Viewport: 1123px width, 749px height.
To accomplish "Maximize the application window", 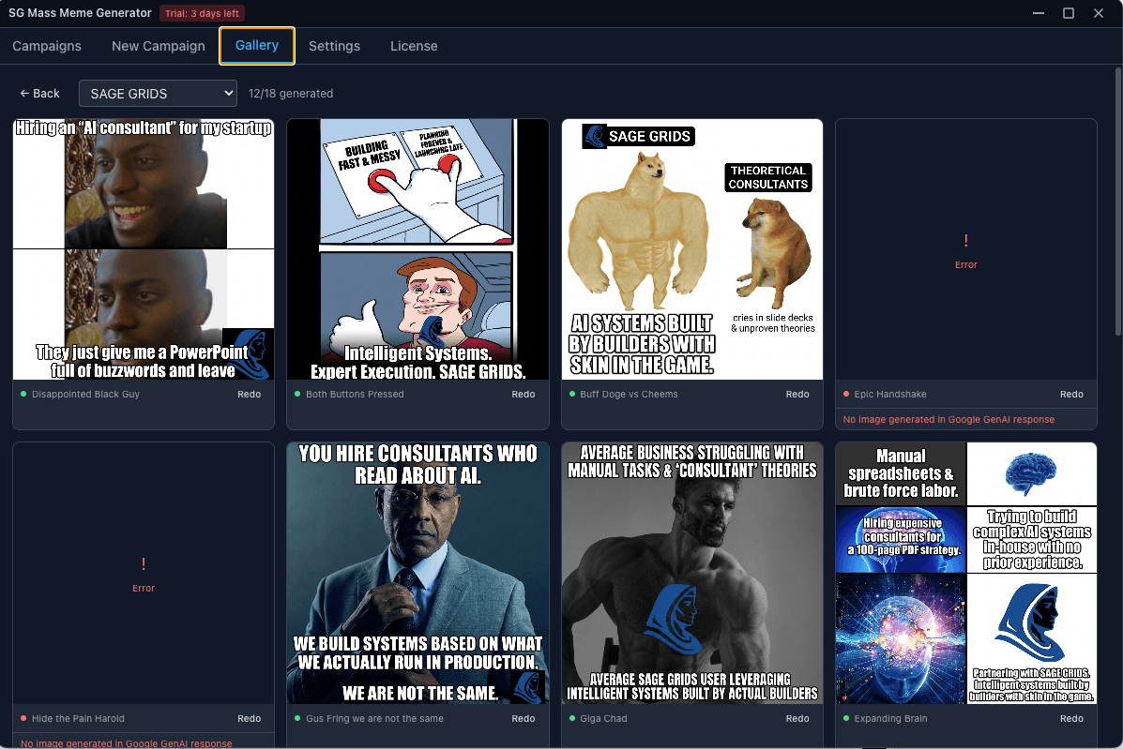I will [1068, 13].
